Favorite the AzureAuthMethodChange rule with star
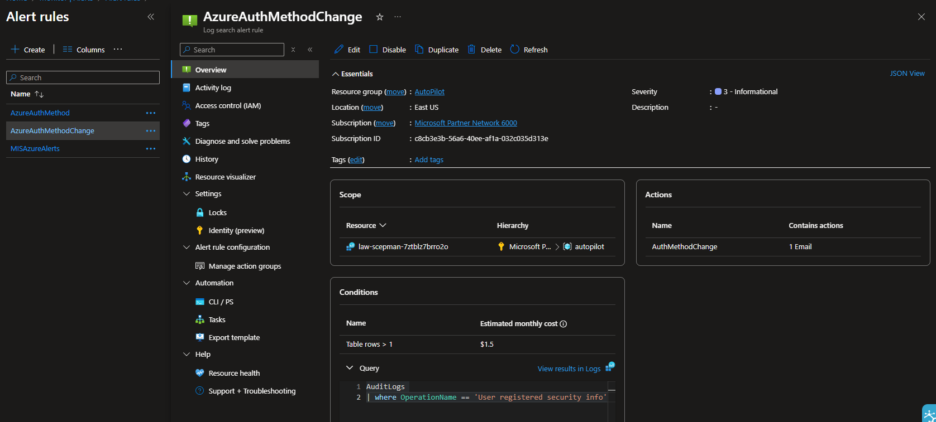This screenshot has height=422, width=936. pos(380,17)
